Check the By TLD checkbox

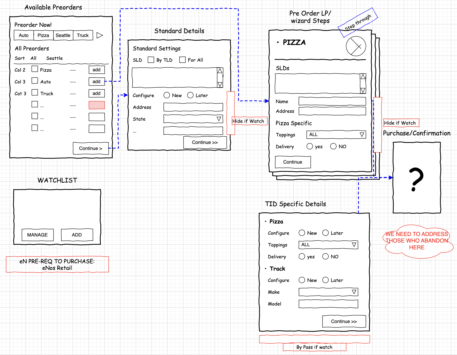(x=151, y=60)
